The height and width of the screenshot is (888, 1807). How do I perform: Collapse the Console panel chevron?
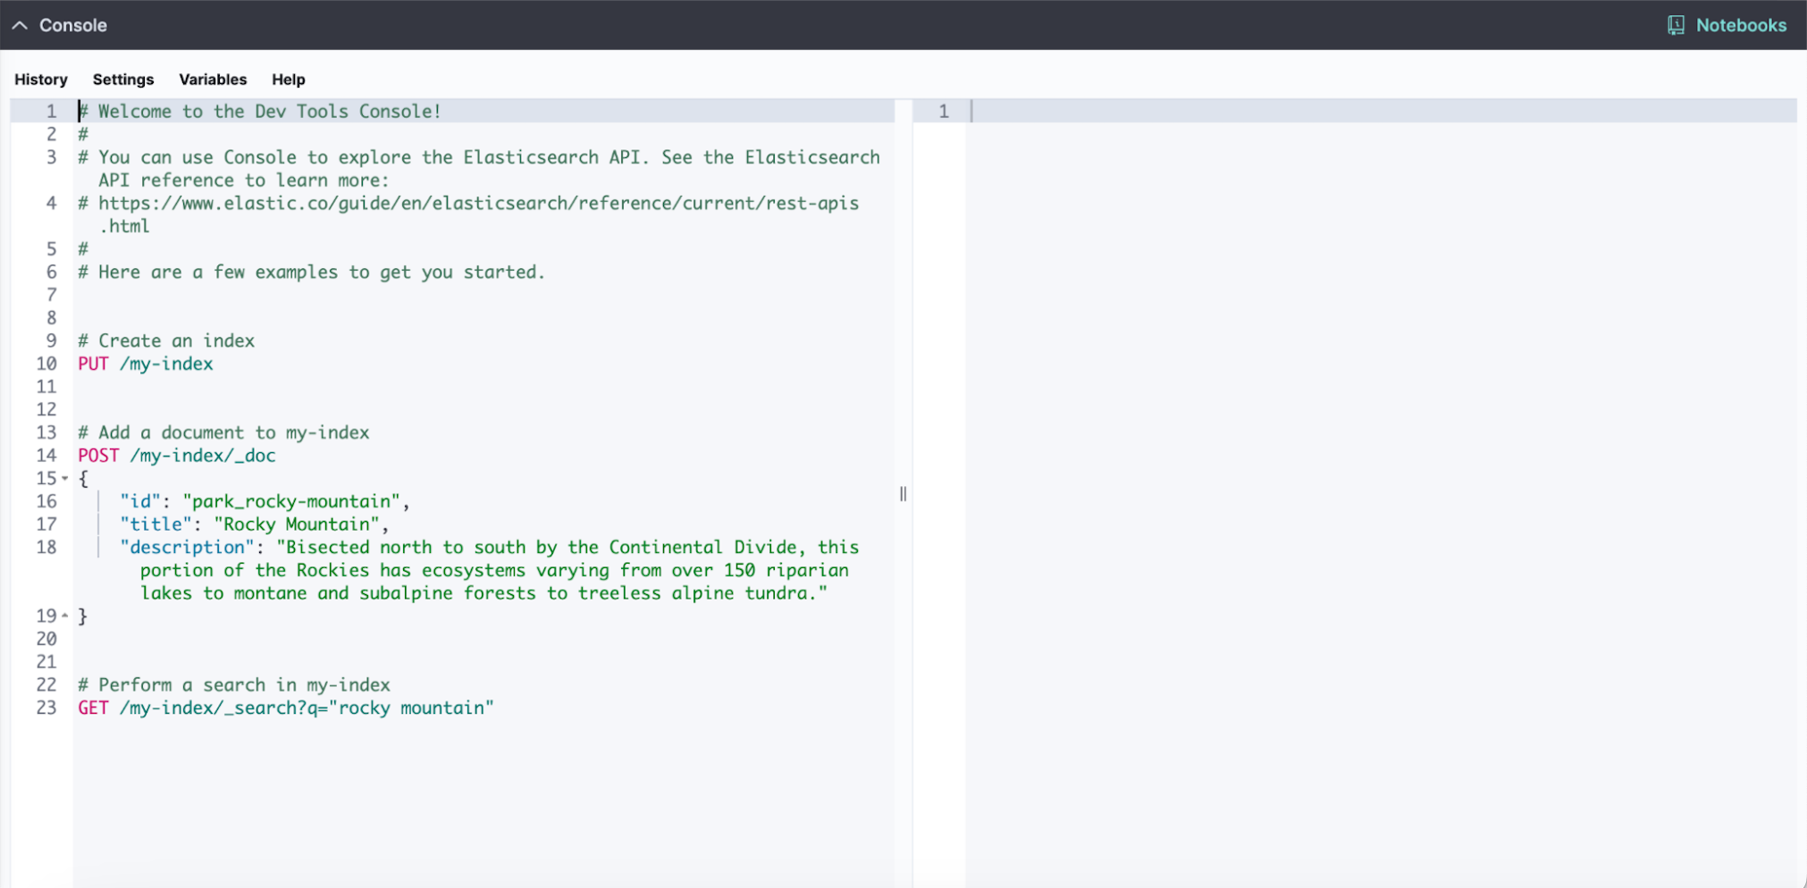pyautogui.click(x=20, y=25)
